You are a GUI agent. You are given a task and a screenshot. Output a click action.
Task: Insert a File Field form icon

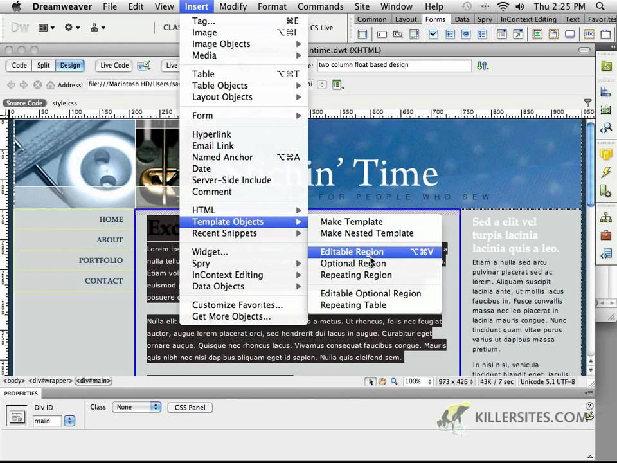tap(553, 34)
